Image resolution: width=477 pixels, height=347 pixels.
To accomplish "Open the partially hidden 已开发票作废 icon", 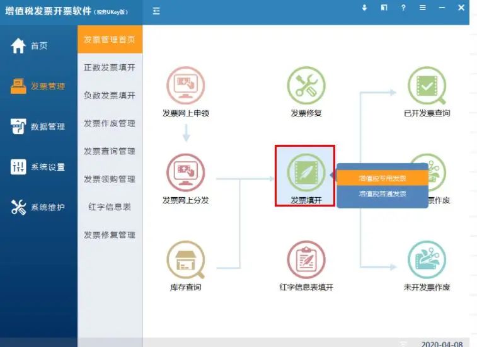I will point(437,173).
